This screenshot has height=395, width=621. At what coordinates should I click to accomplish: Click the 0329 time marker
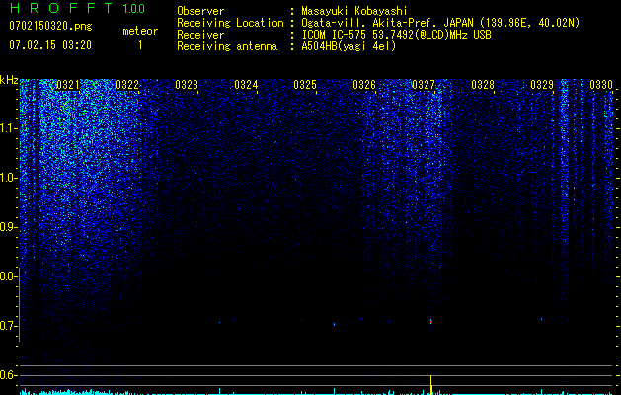(x=541, y=84)
